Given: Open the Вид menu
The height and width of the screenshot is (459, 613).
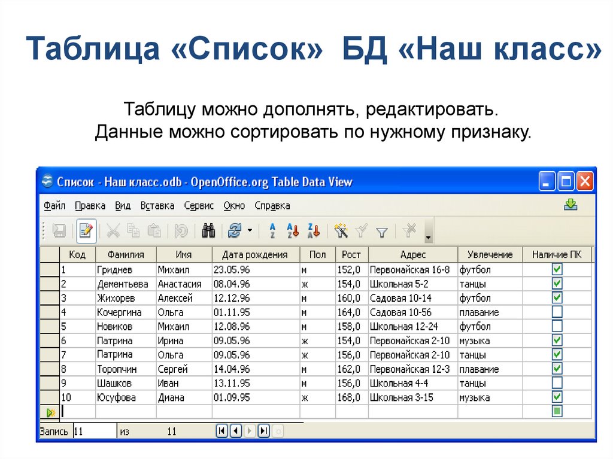Looking at the screenshot, I should pyautogui.click(x=122, y=206).
